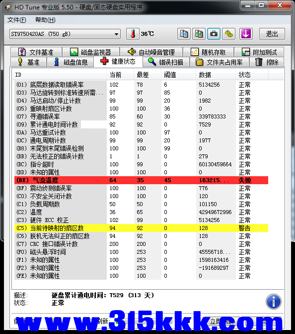This screenshot has height=334, width=295.
Task: Select the 累计通电时间计数 row
Action: 141,124
